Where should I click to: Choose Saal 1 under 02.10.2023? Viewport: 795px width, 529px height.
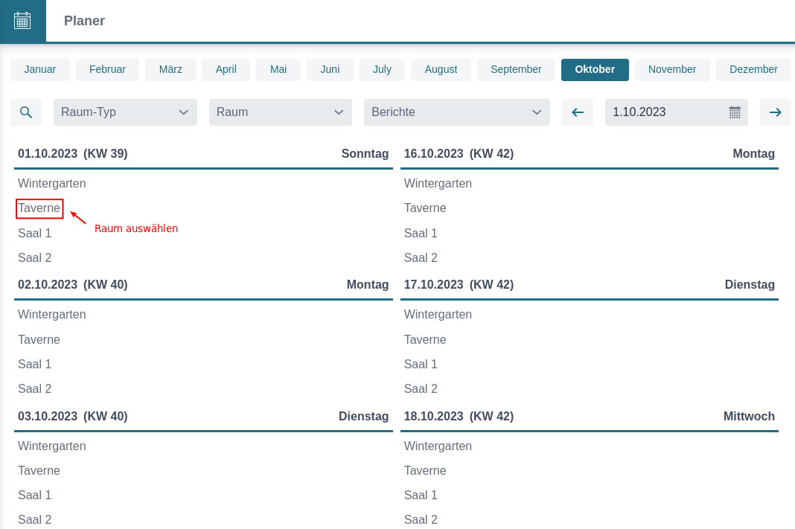coord(35,365)
